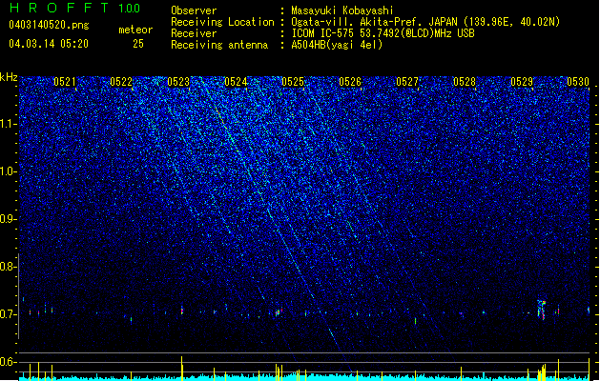Click the meteor label
The height and width of the screenshot is (381, 600).
135,30
